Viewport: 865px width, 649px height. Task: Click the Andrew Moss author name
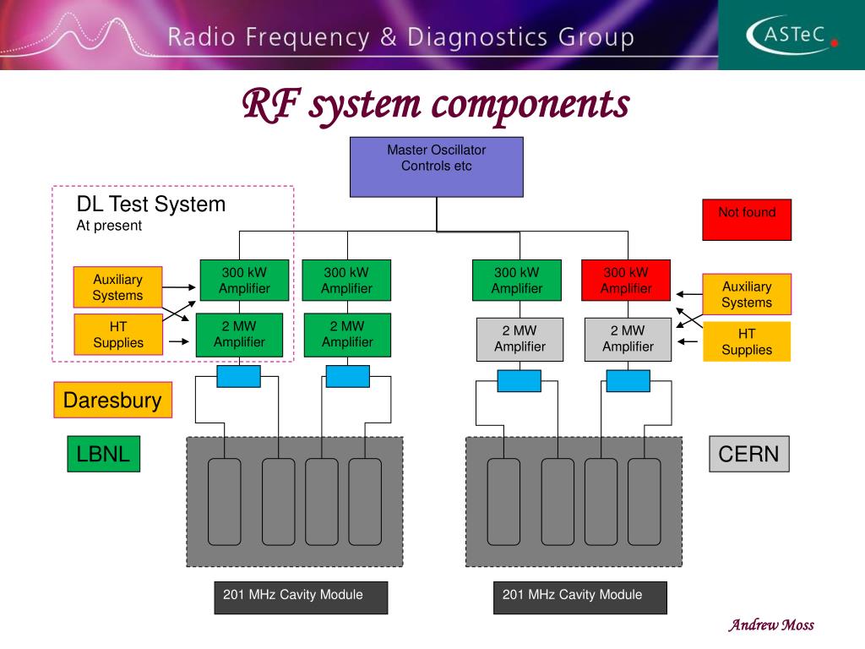click(x=771, y=625)
